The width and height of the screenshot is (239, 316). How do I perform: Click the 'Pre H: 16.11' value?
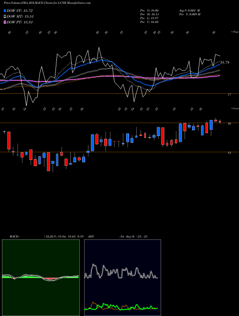point(149,14)
